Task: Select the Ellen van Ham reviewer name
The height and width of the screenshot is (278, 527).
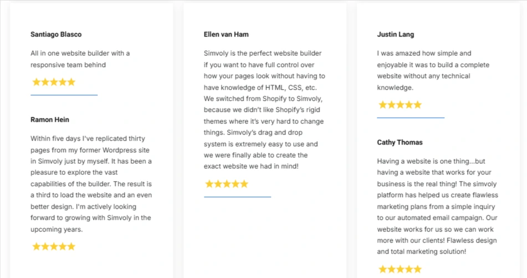Action: pos(226,34)
